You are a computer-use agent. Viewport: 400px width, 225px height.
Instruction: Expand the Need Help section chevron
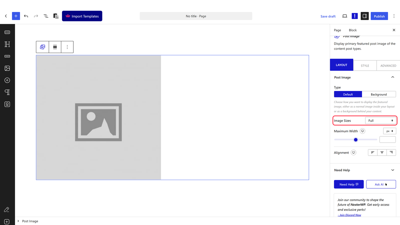[x=393, y=170]
